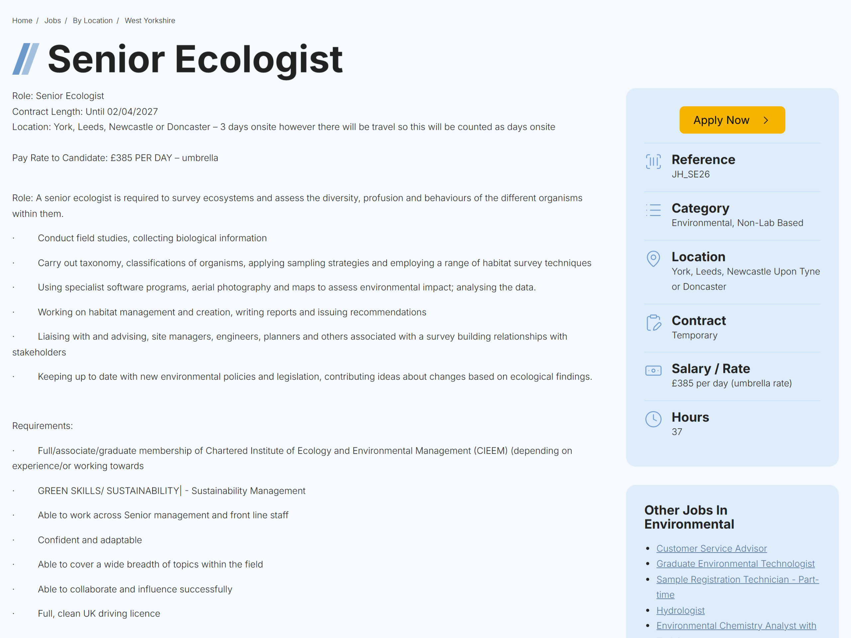Viewport: 851px width, 638px height.
Task: Click the Contract clipboard pencil icon
Action: 653,322
